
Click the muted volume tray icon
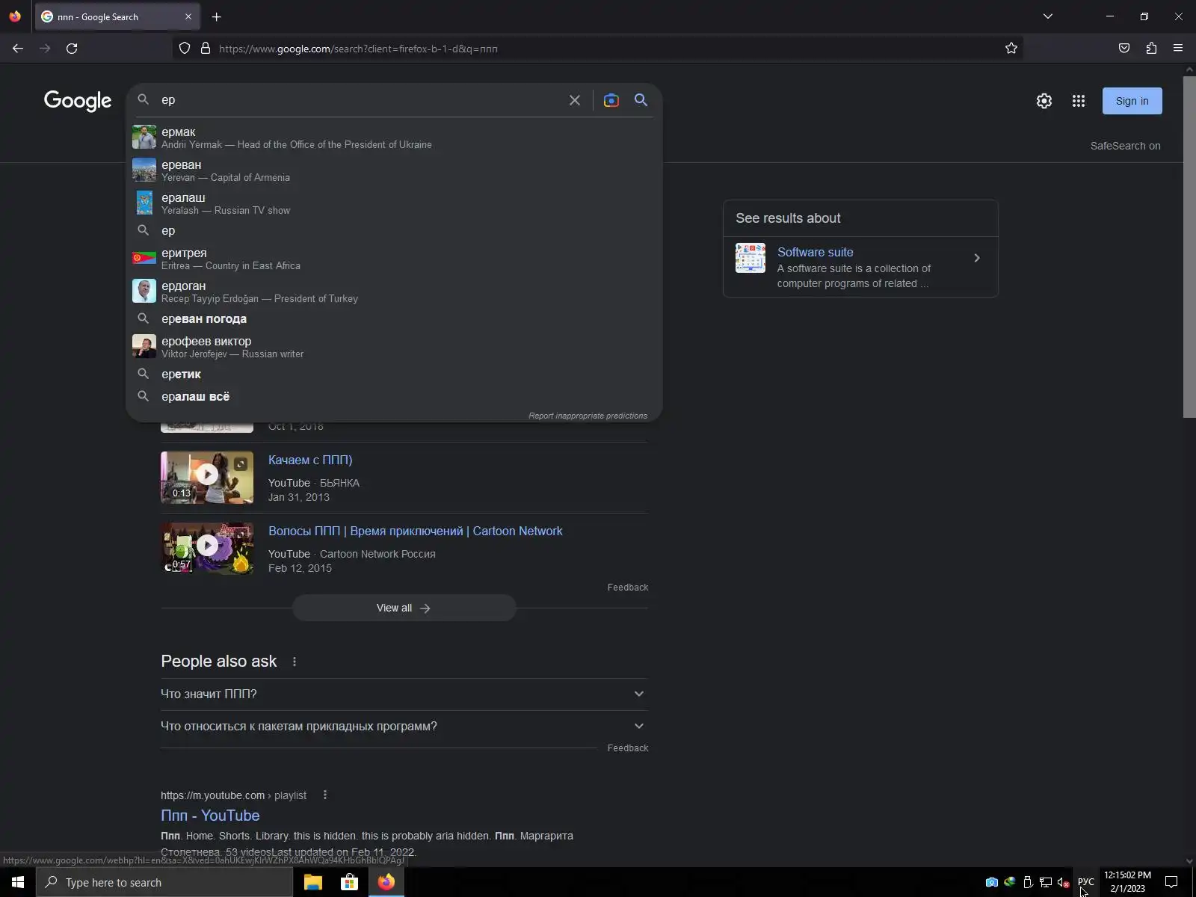pos(1063,883)
